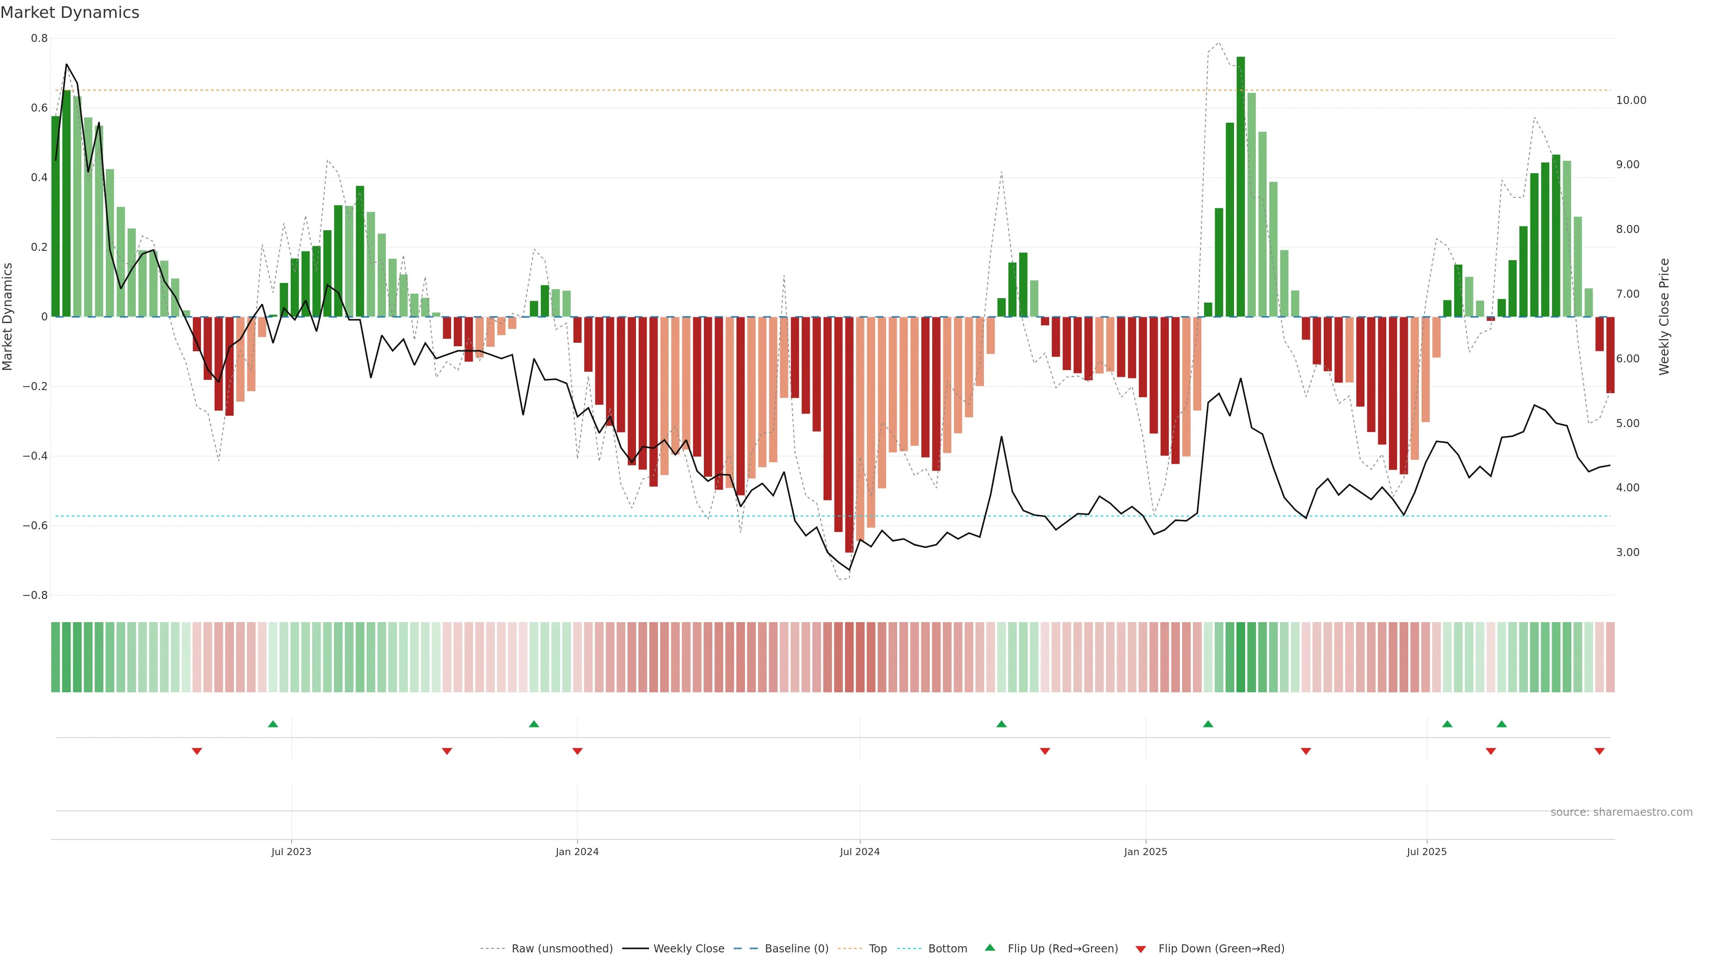Click the source: sharemaestro.com text
Screen dimensions: 1715x964
[1621, 812]
